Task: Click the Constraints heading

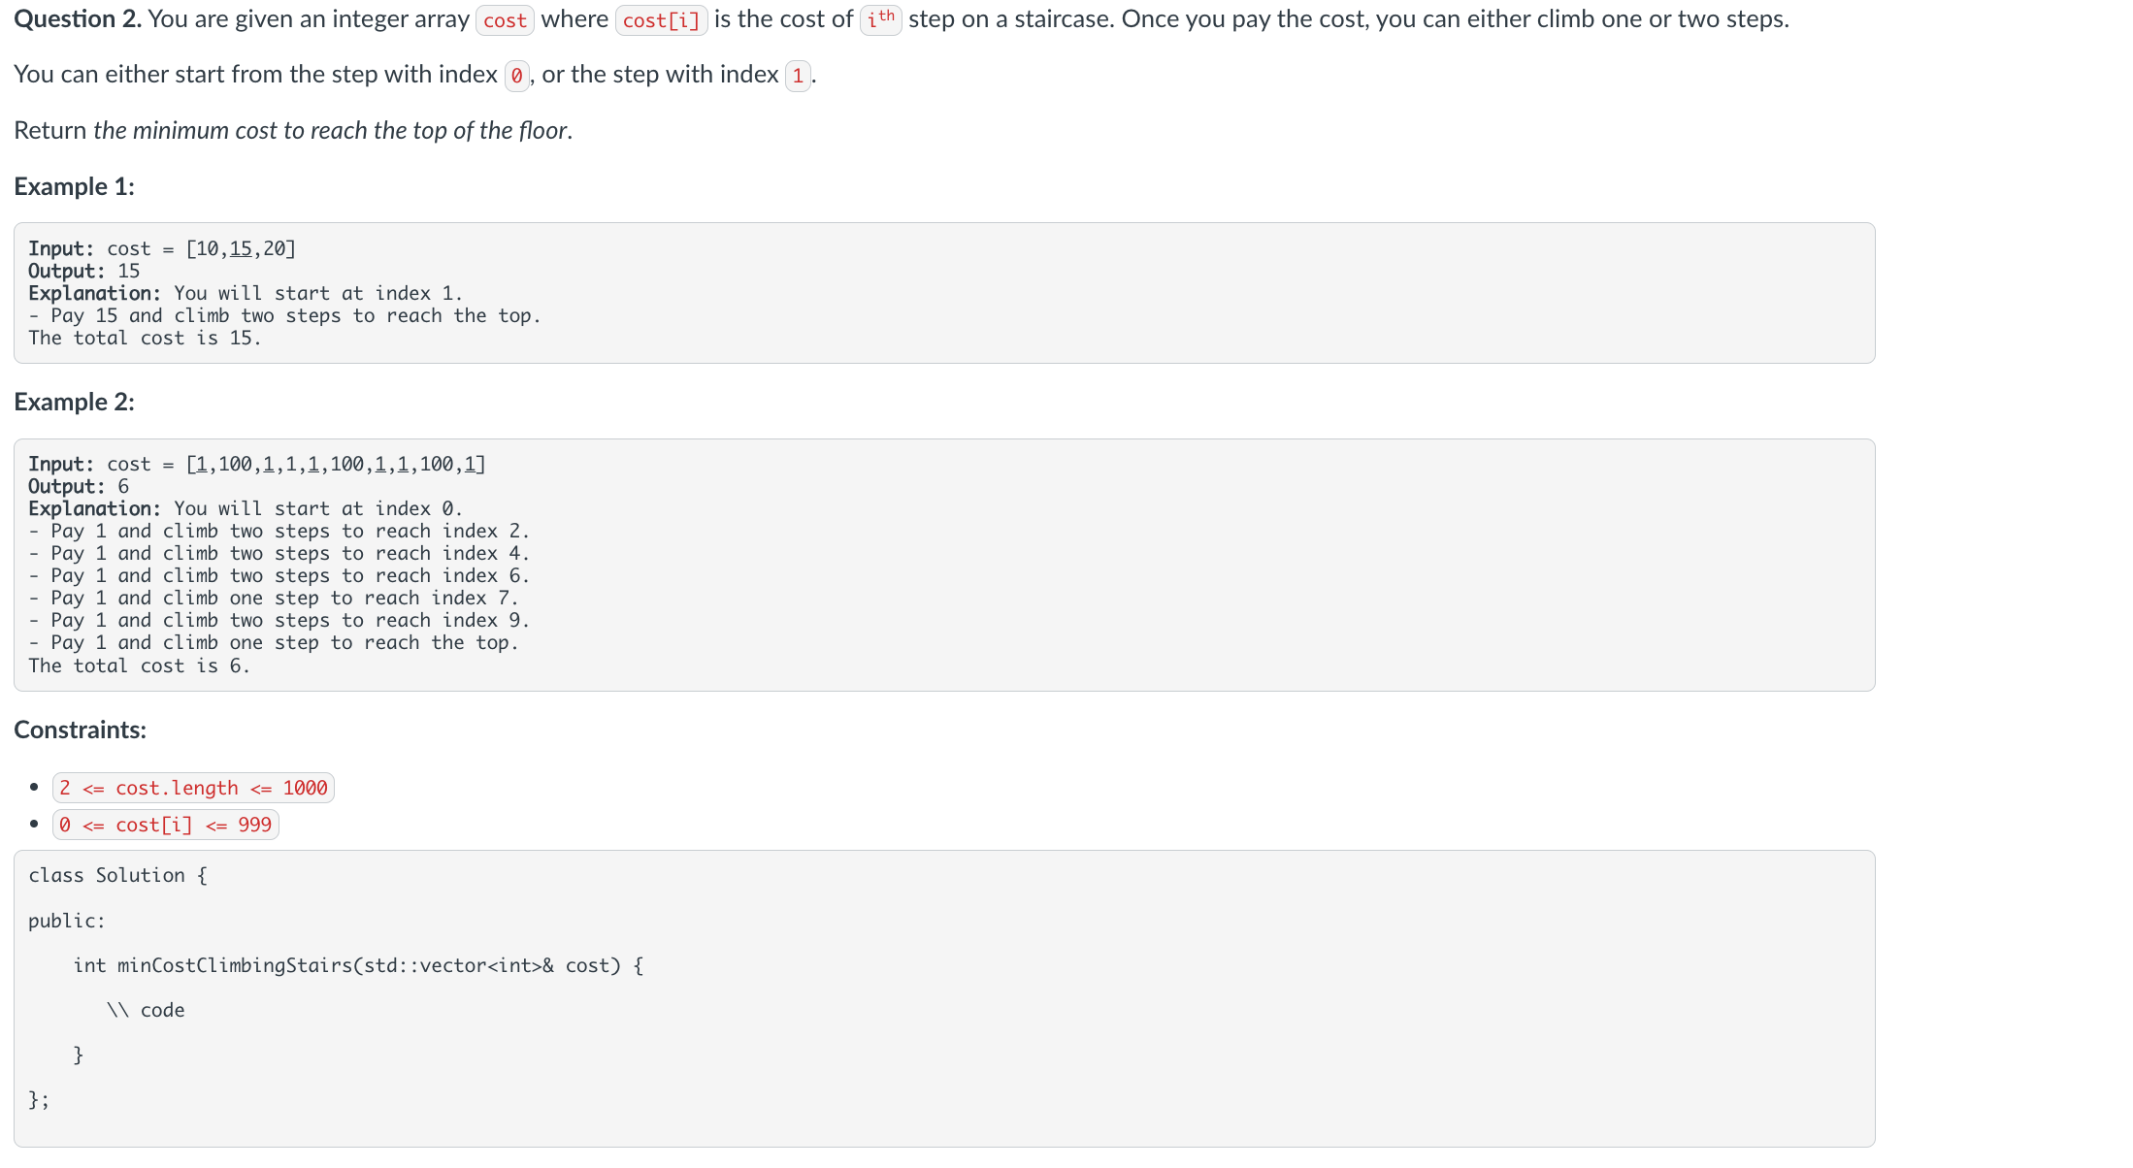Action: click(80, 729)
